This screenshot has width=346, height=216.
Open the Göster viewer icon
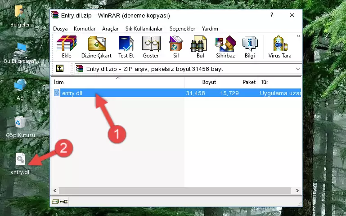coord(151,47)
